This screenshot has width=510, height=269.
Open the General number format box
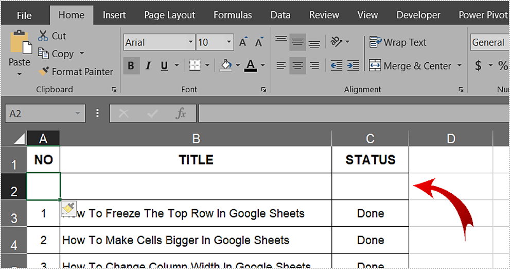(x=489, y=42)
